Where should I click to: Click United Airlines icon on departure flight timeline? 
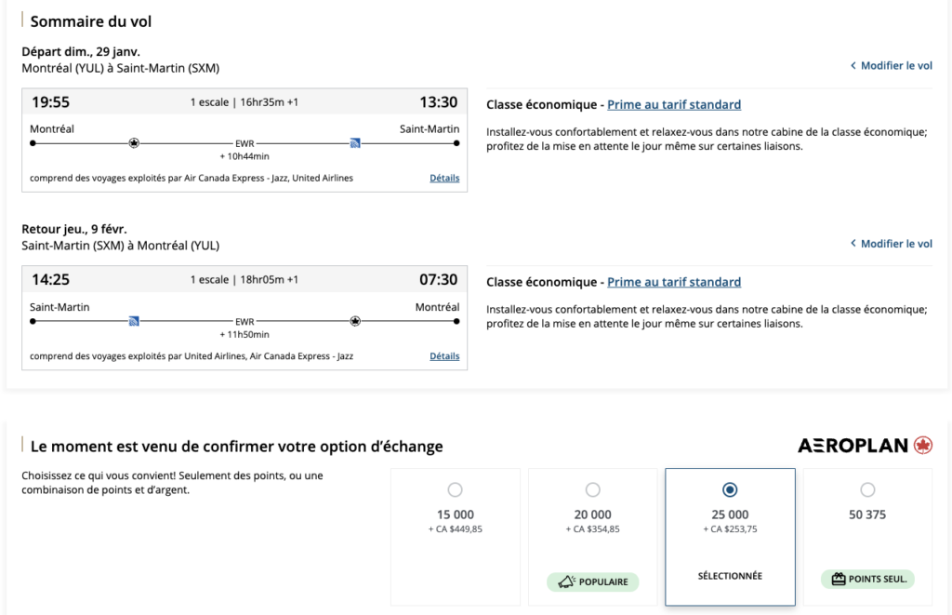(x=355, y=143)
